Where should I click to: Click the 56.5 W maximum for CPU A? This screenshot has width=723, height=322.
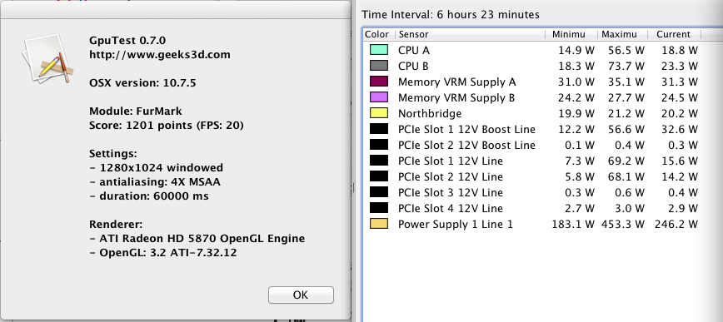point(626,50)
